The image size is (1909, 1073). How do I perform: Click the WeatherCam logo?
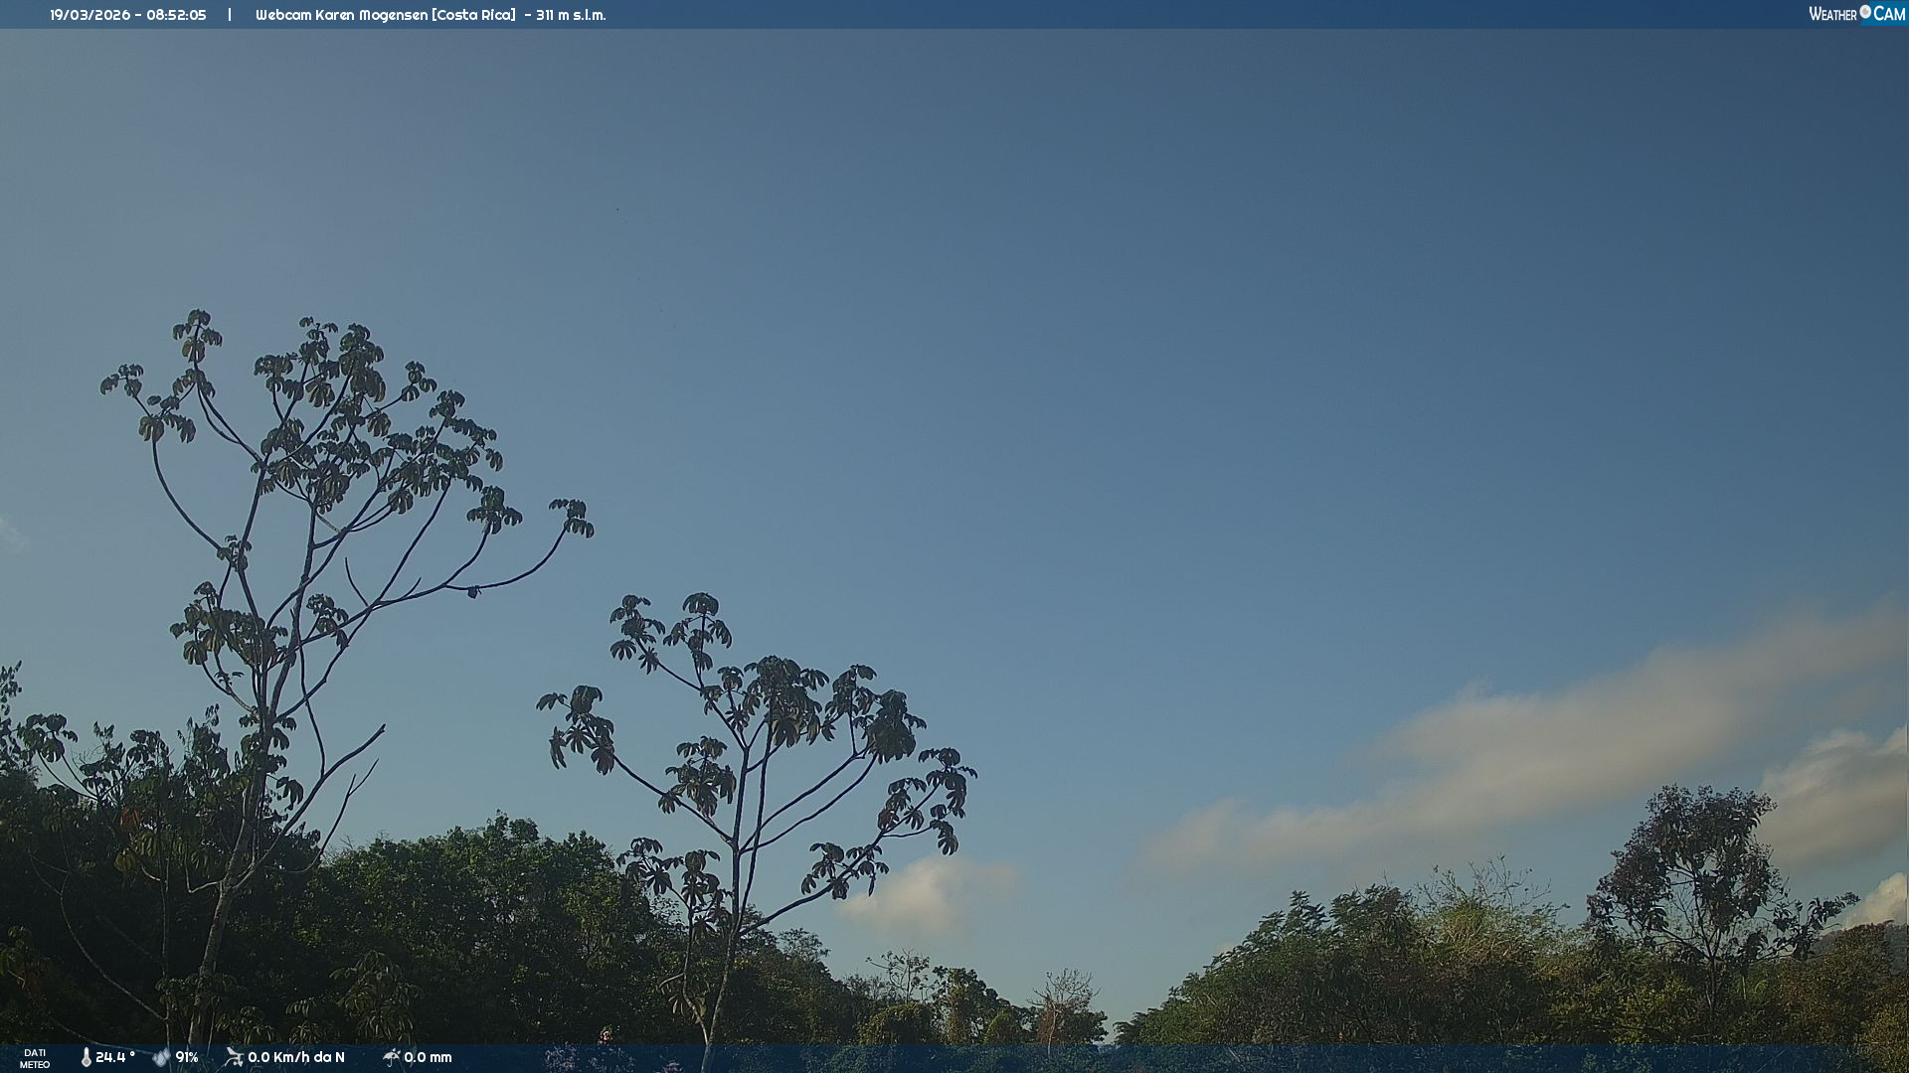point(1856,14)
